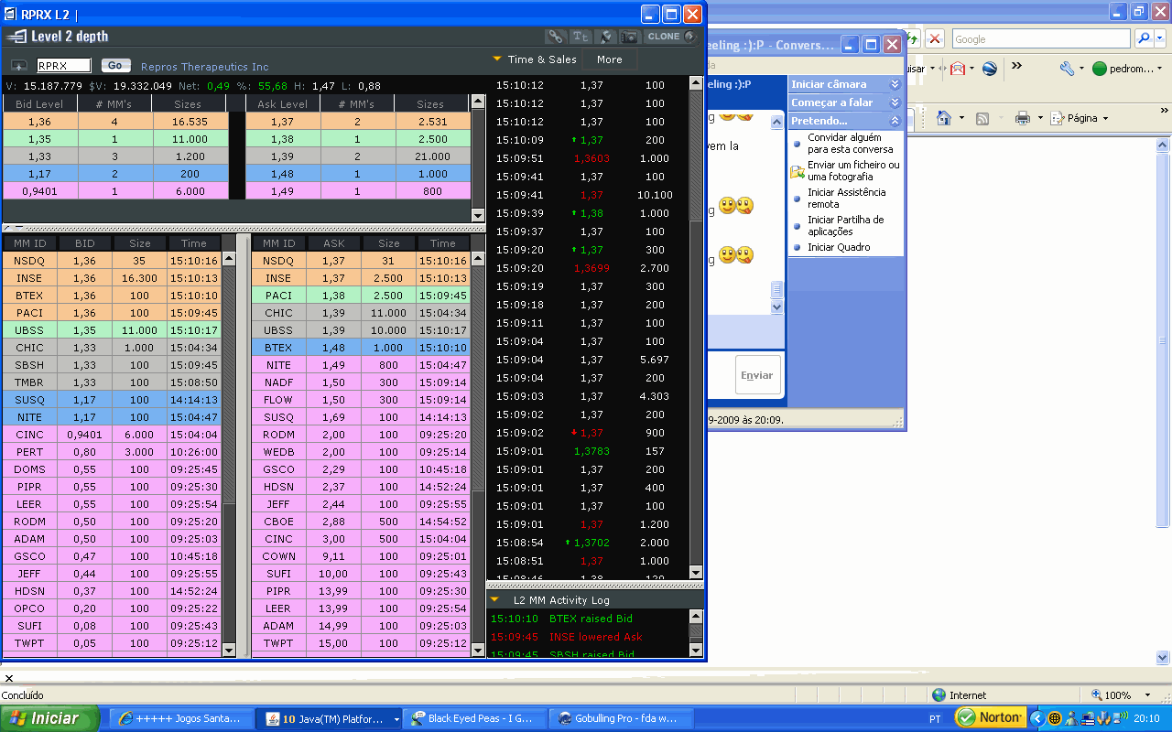Expand the L2 MM Activity Log dropdown
The height and width of the screenshot is (732, 1172).
pyautogui.click(x=494, y=600)
